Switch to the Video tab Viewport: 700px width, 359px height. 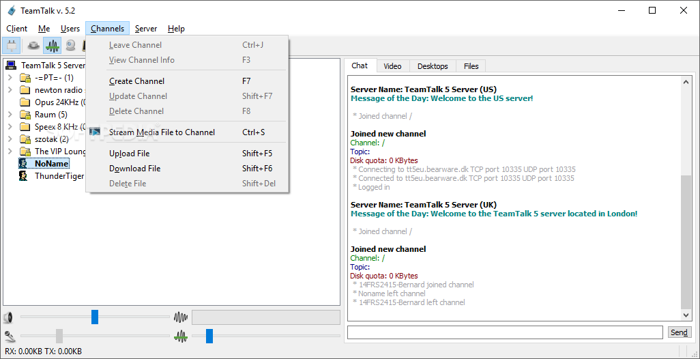tap(392, 66)
